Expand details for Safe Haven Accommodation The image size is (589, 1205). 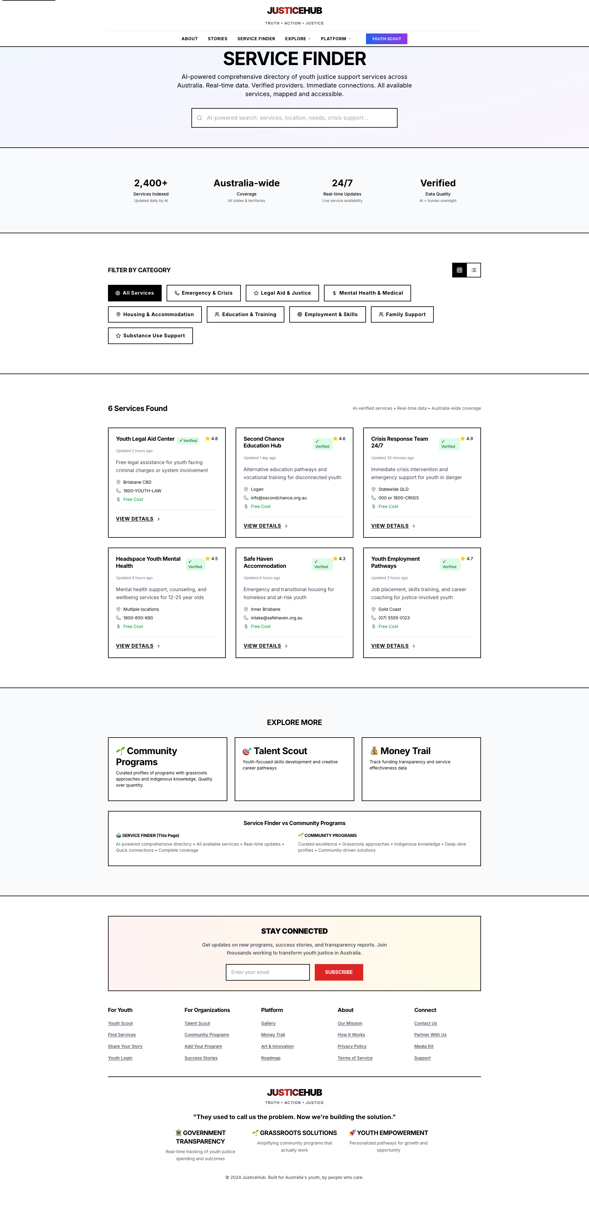pos(264,645)
